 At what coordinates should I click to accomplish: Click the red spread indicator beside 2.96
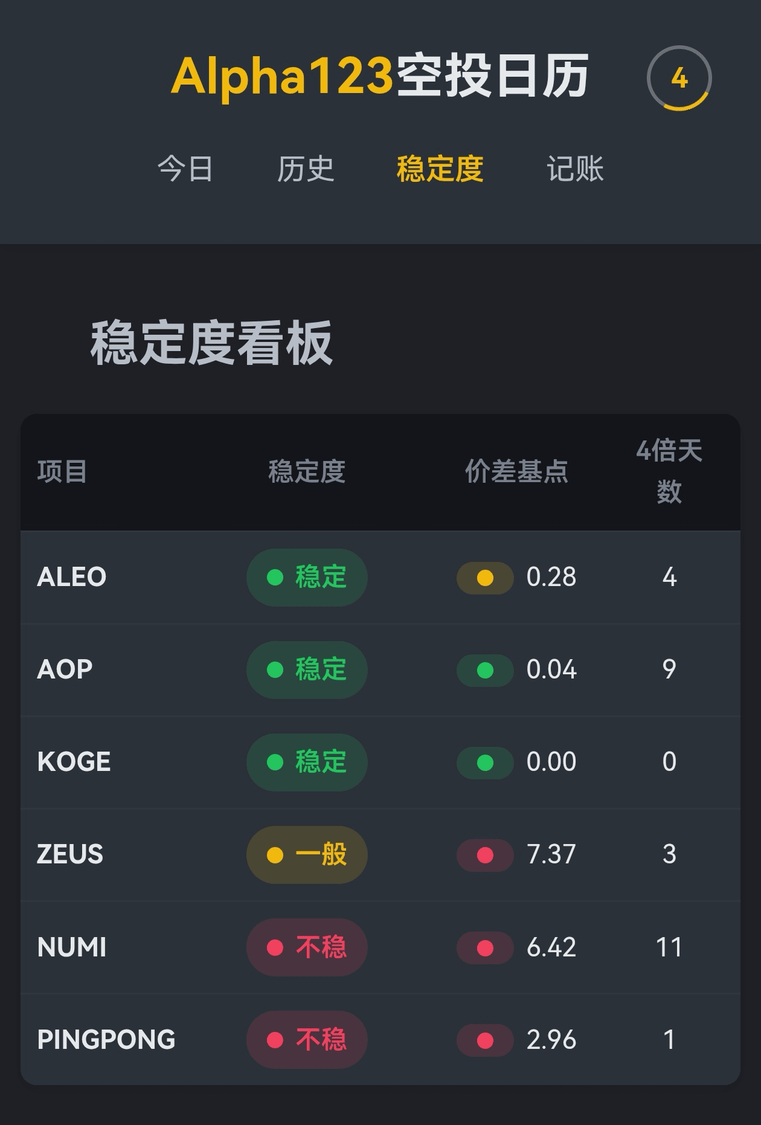tap(485, 1040)
